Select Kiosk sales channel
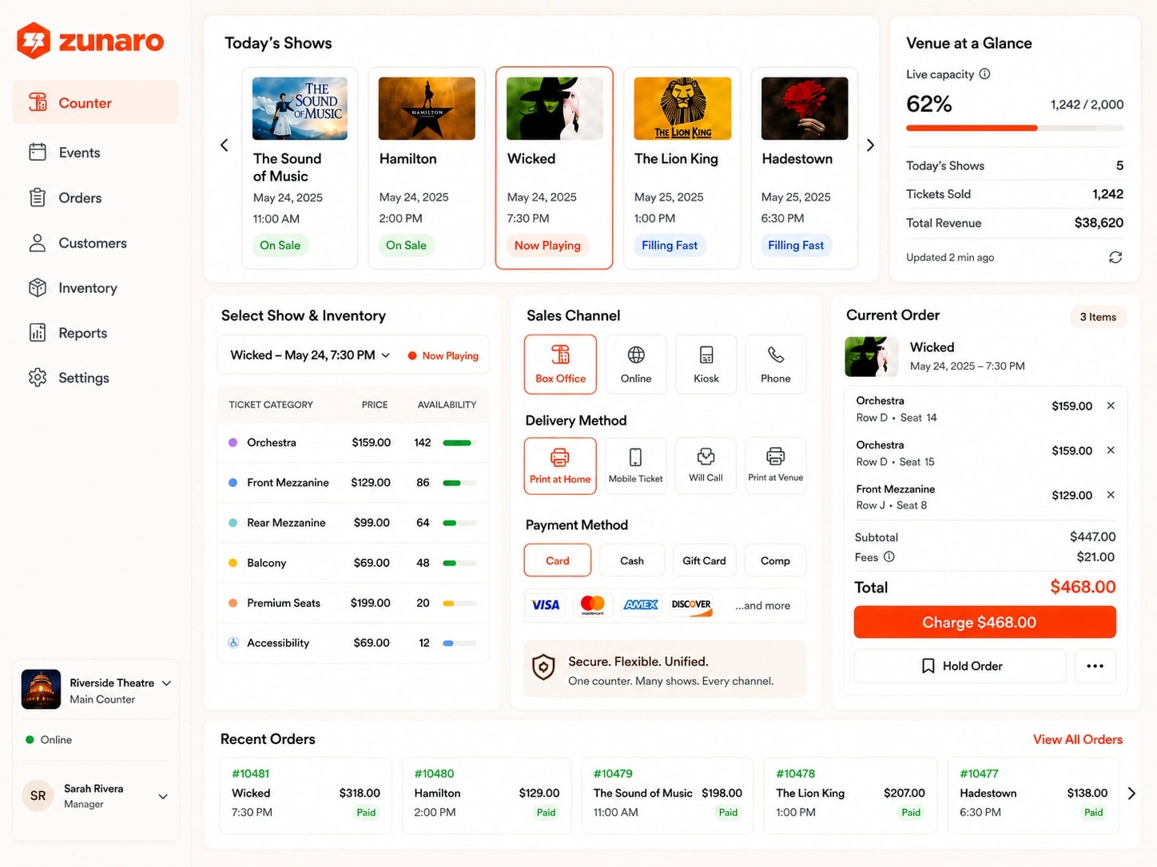 coord(706,364)
